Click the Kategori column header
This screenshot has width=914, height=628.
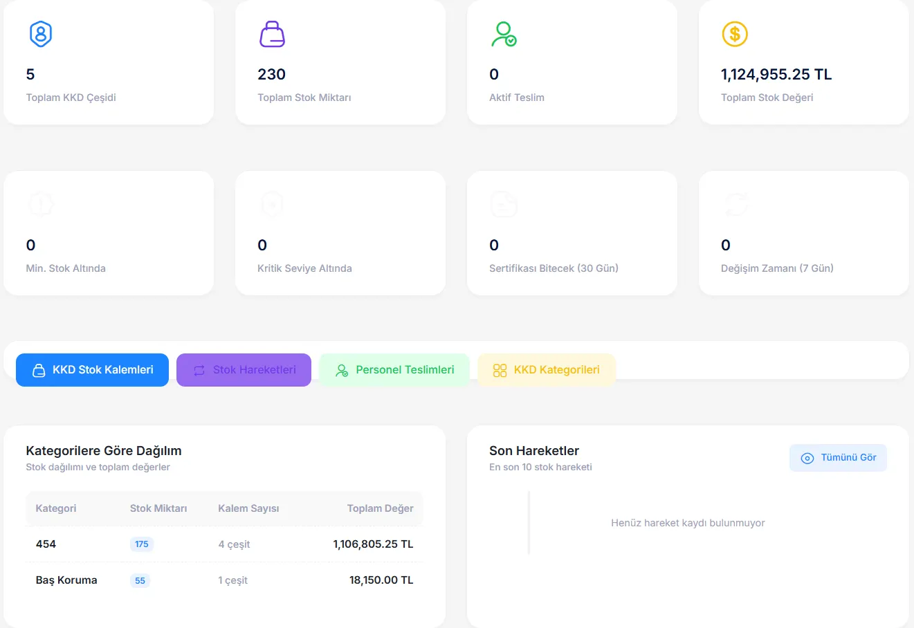click(x=56, y=508)
